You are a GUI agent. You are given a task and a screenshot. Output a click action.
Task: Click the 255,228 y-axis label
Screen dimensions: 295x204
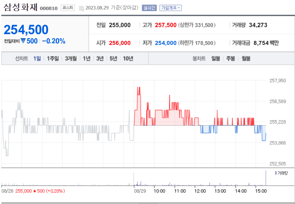[x=278, y=122]
